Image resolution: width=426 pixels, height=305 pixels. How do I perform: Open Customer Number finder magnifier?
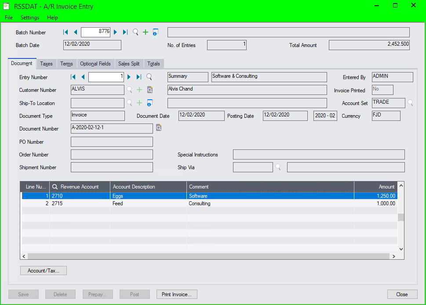tap(129, 90)
